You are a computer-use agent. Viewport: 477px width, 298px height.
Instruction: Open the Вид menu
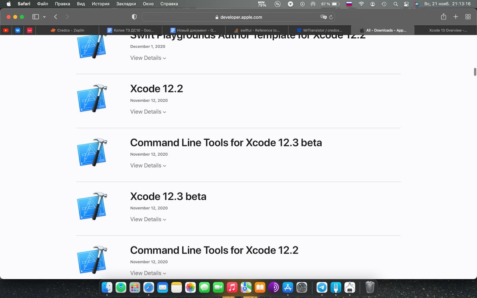[x=81, y=4]
